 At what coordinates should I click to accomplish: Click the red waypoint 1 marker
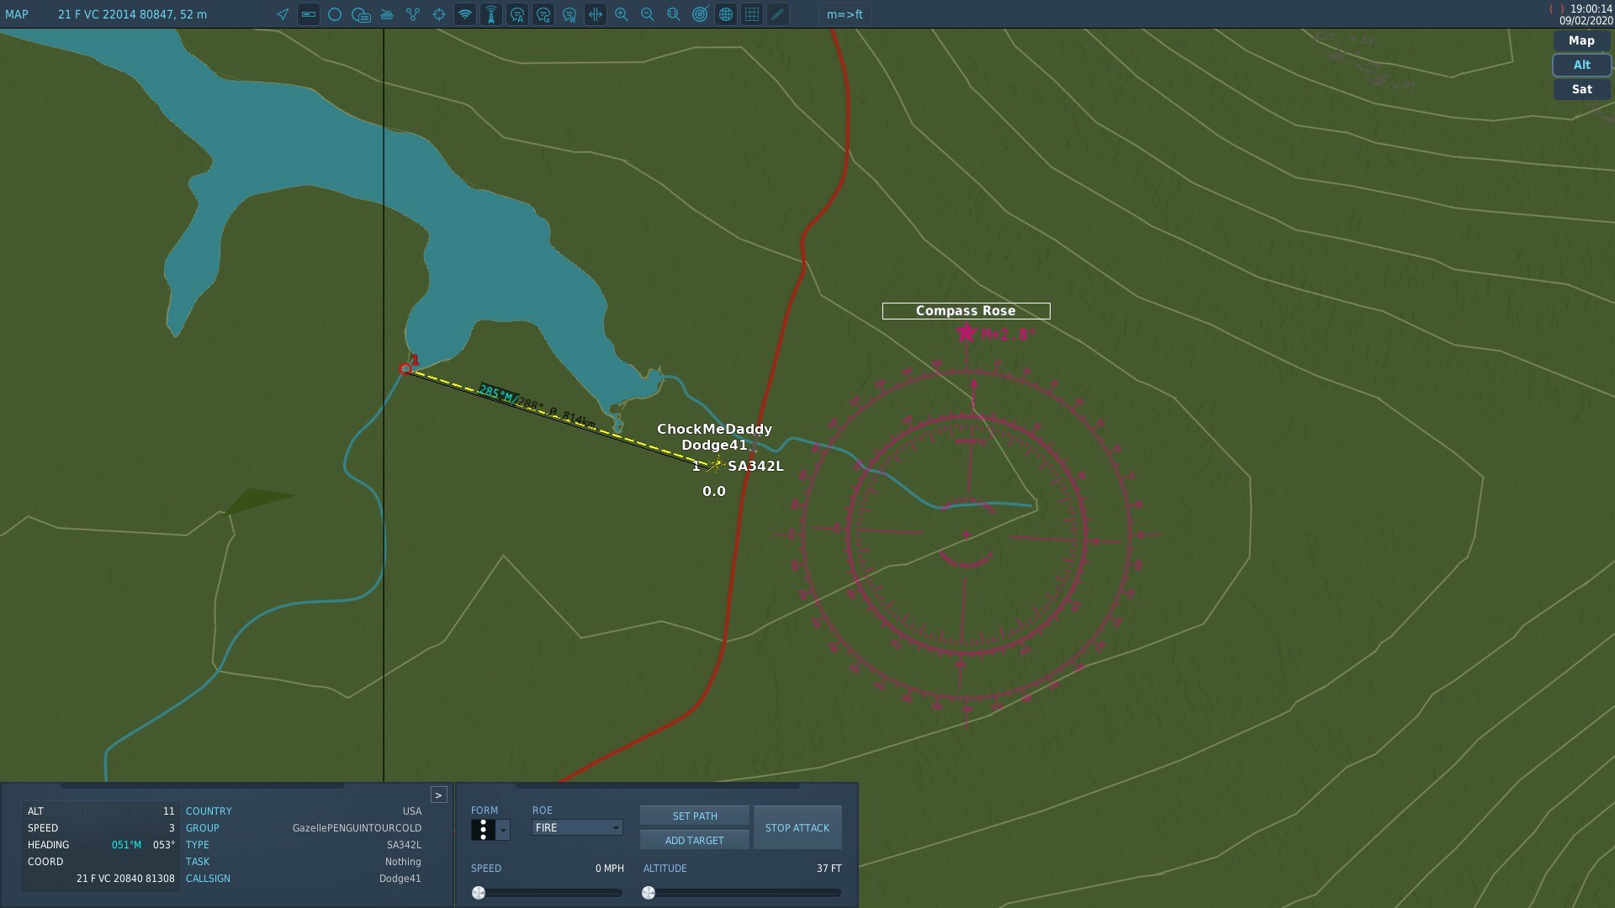click(x=406, y=369)
